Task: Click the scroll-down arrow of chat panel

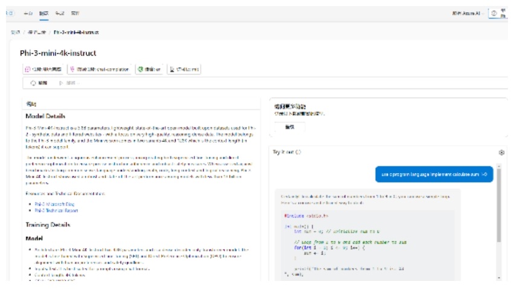Action: click(499, 277)
